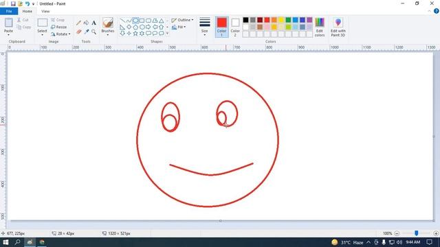This screenshot has width=440, height=247.
Task: Open the Edit colors dialog
Action: click(320, 27)
